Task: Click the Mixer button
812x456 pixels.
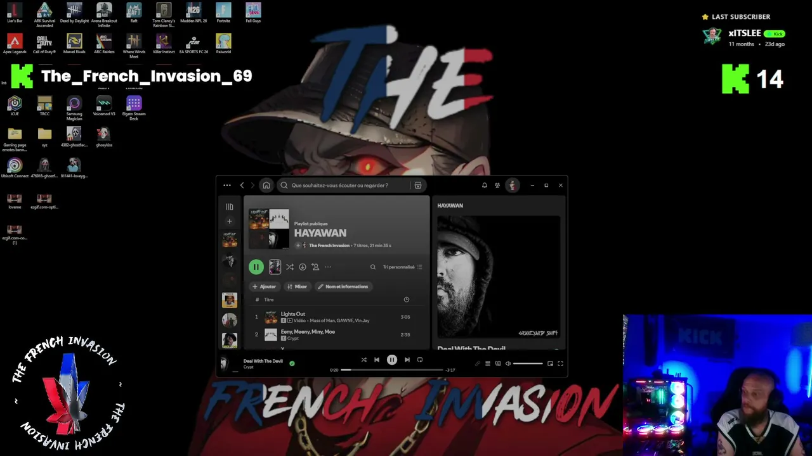Action: coord(297,287)
